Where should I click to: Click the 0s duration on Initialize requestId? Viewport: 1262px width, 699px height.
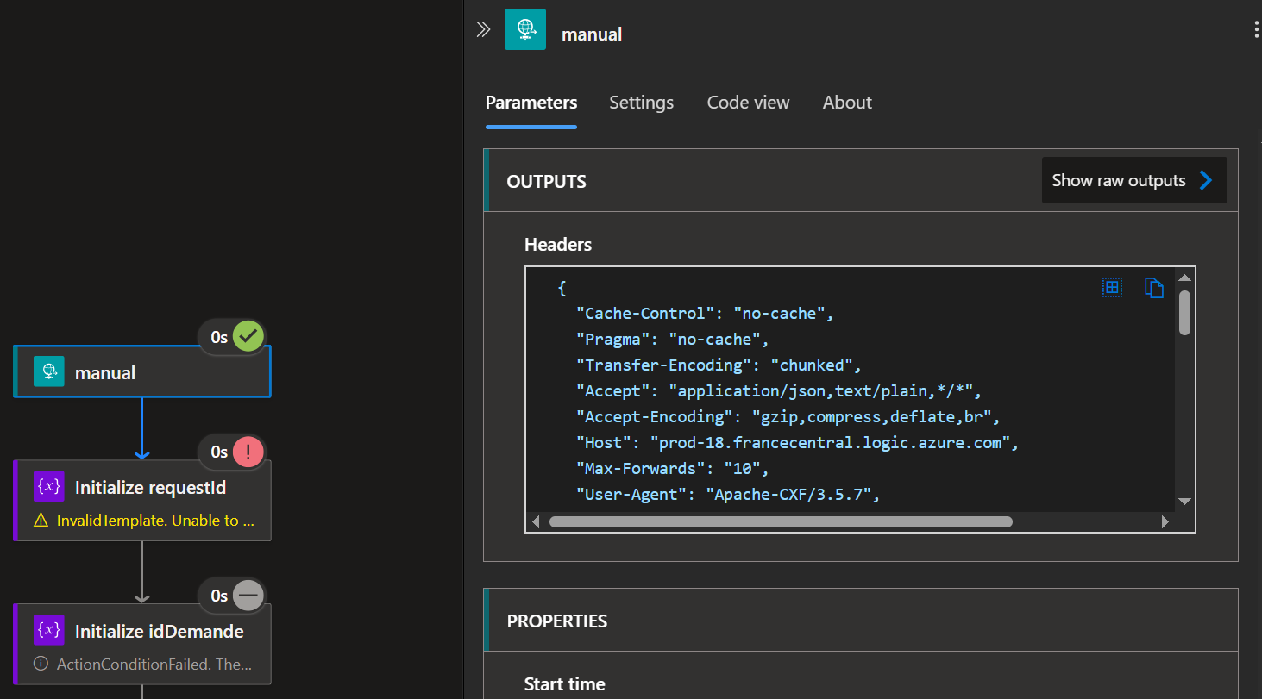219,452
